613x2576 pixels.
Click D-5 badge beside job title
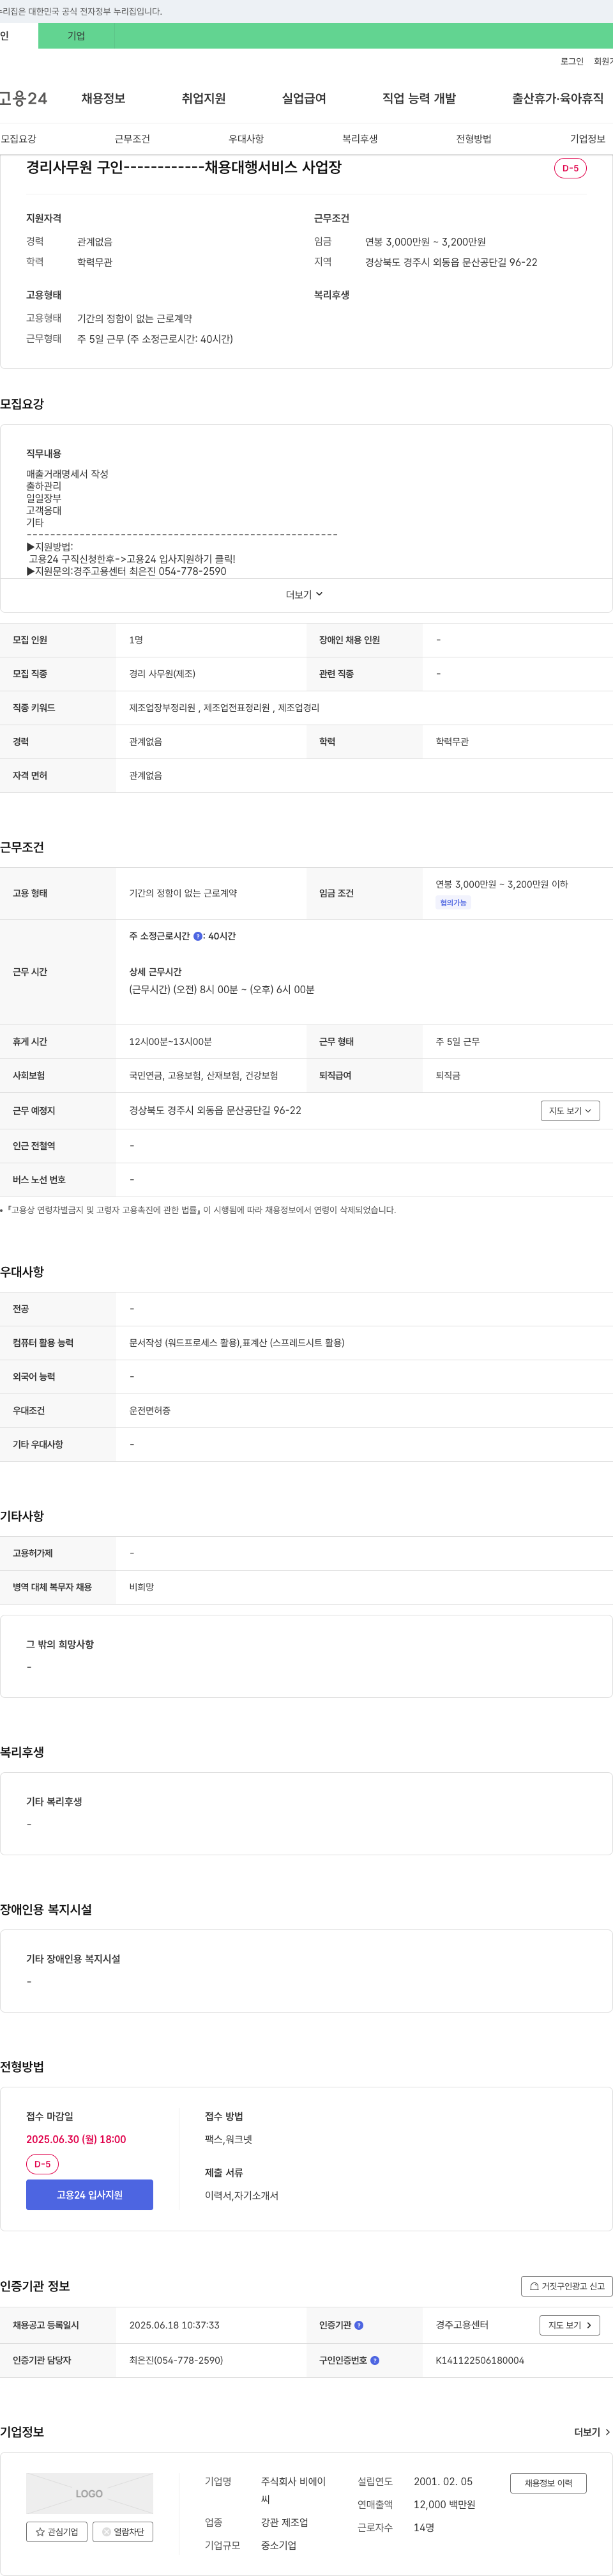(570, 168)
